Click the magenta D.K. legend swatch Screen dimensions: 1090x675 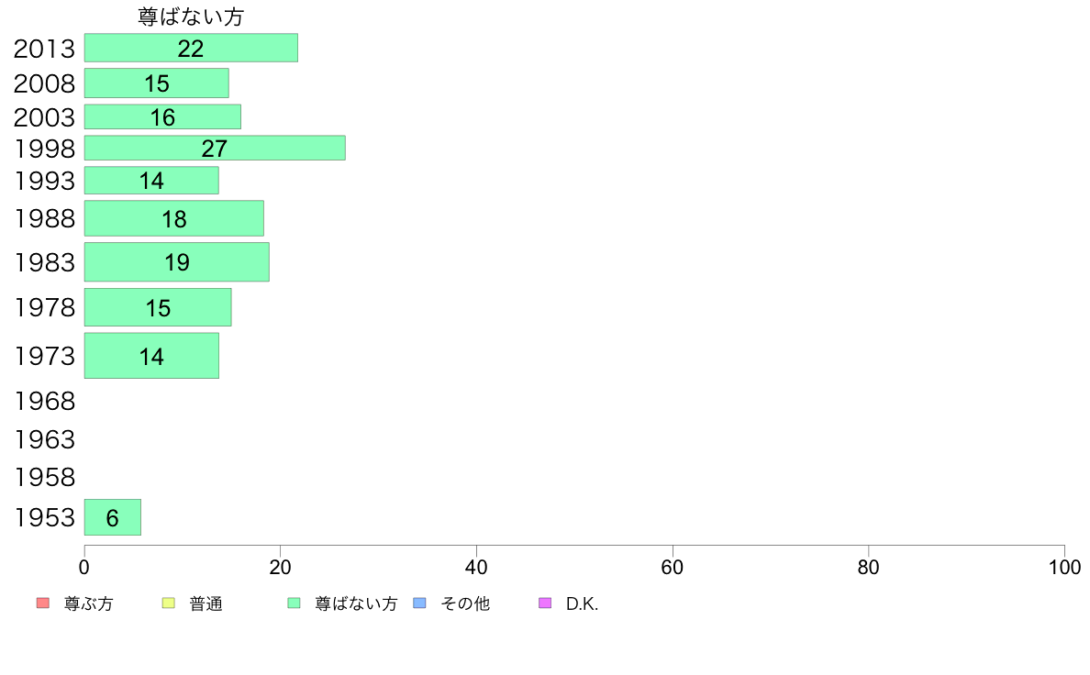(x=545, y=603)
